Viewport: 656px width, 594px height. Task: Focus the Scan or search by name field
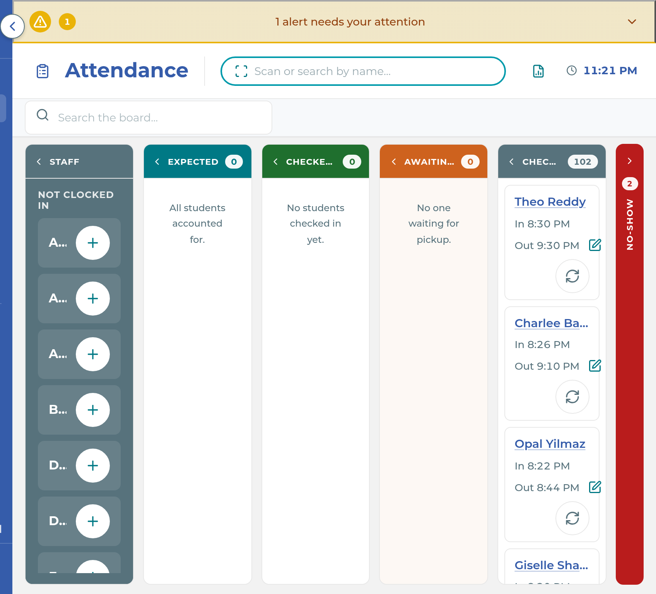pos(363,71)
